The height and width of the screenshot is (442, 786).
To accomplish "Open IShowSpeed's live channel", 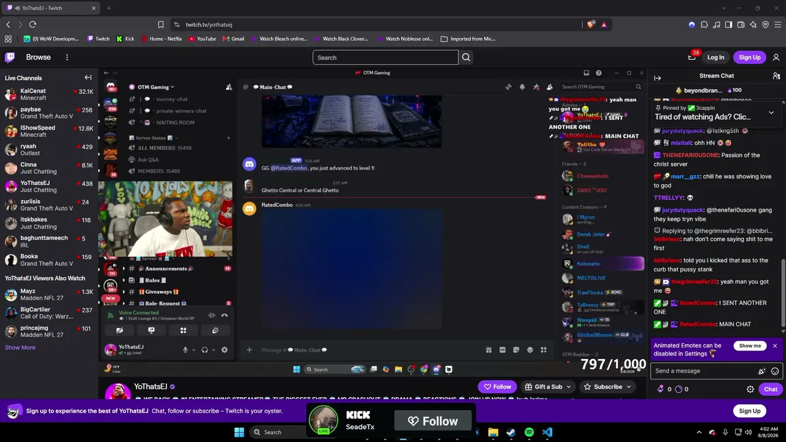I will pyautogui.click(x=49, y=131).
